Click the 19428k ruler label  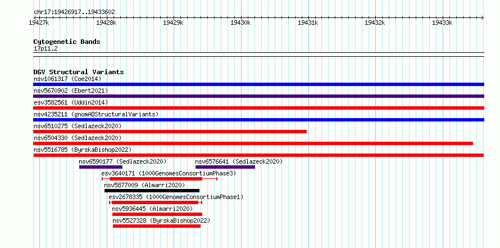(x=106, y=22)
